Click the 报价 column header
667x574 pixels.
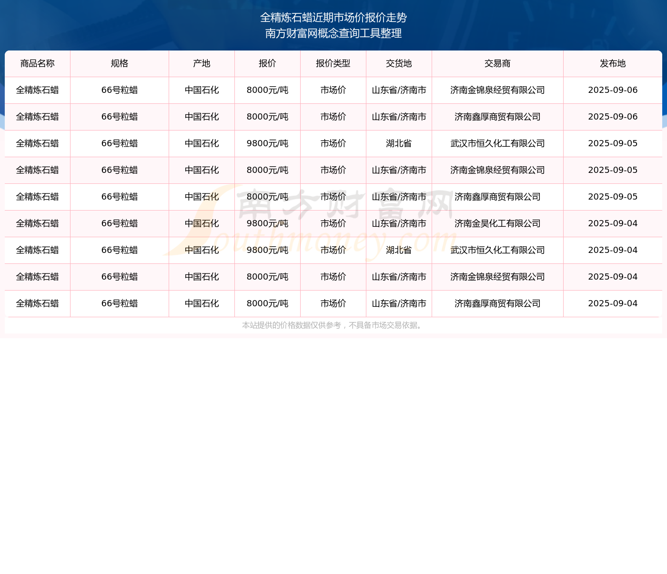(268, 63)
